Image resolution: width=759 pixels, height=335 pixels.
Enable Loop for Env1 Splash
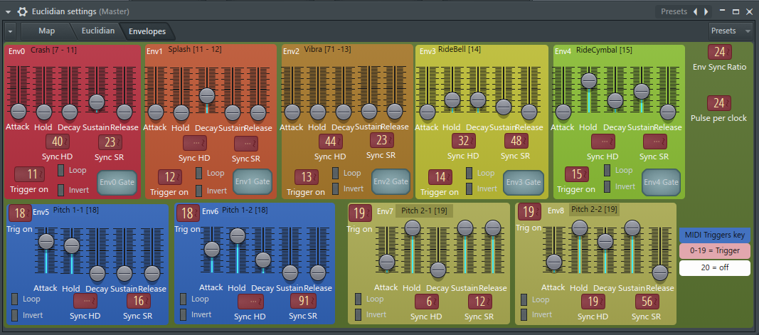click(x=199, y=173)
